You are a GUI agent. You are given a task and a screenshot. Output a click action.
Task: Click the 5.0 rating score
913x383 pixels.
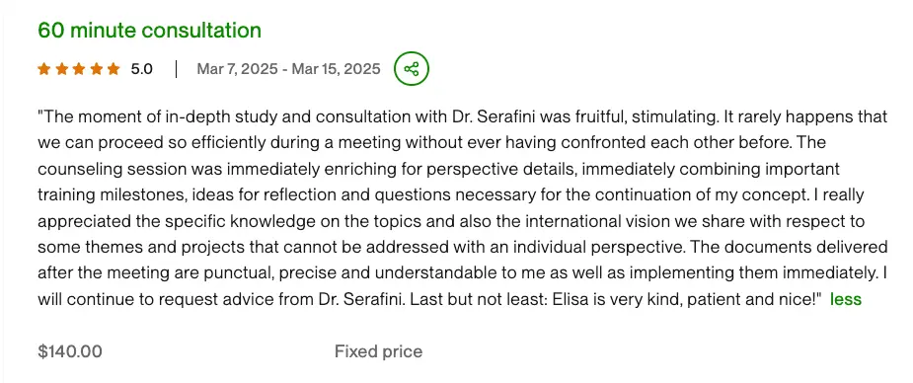pyautogui.click(x=141, y=69)
